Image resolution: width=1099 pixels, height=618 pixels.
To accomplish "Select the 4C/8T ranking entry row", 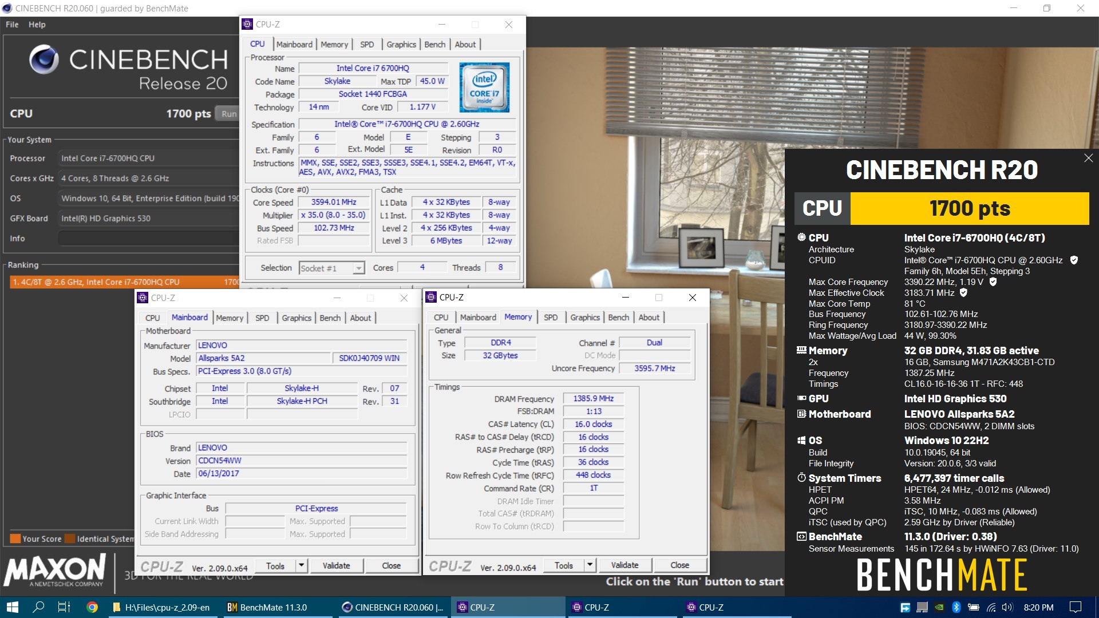I will pyautogui.click(x=124, y=282).
